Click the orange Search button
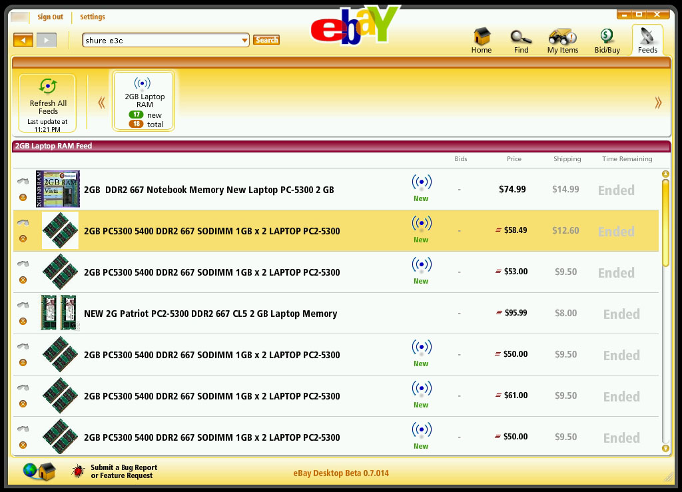The height and width of the screenshot is (492, 682). pyautogui.click(x=266, y=40)
